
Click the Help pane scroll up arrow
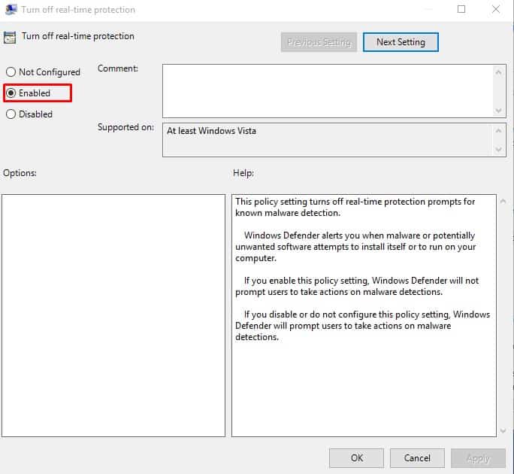pyautogui.click(x=503, y=201)
